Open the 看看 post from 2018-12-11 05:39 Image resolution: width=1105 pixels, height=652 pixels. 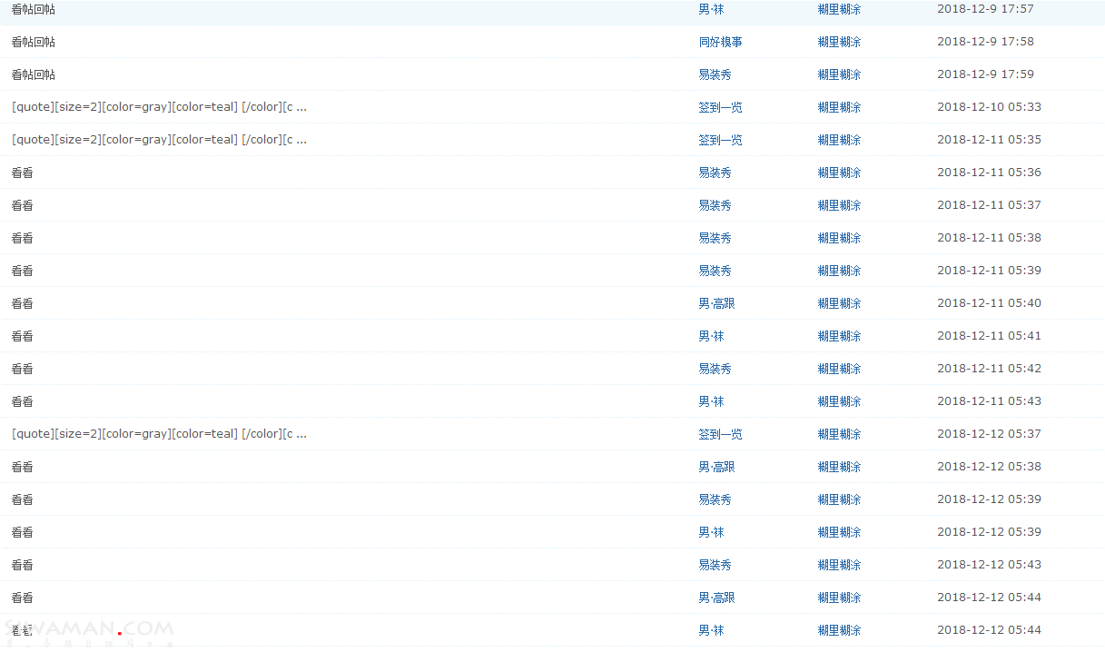pos(22,271)
